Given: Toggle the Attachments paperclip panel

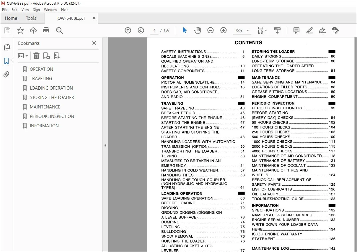Looking at the screenshot, I should [x=6, y=75].
